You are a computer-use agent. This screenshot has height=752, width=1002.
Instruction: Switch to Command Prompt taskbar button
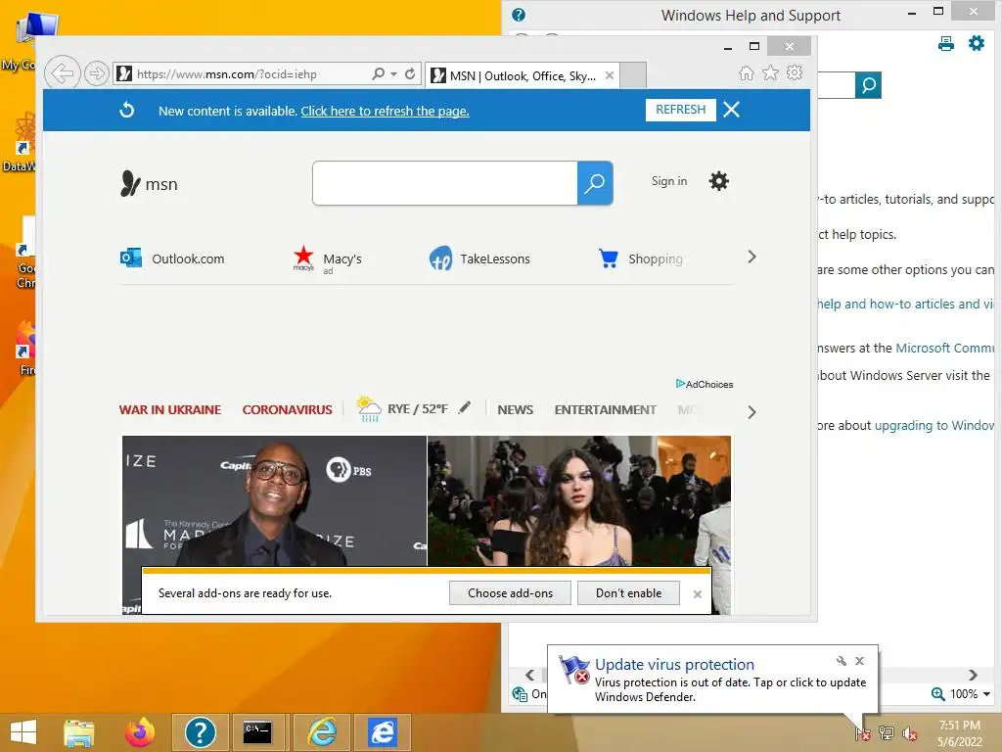pyautogui.click(x=257, y=732)
